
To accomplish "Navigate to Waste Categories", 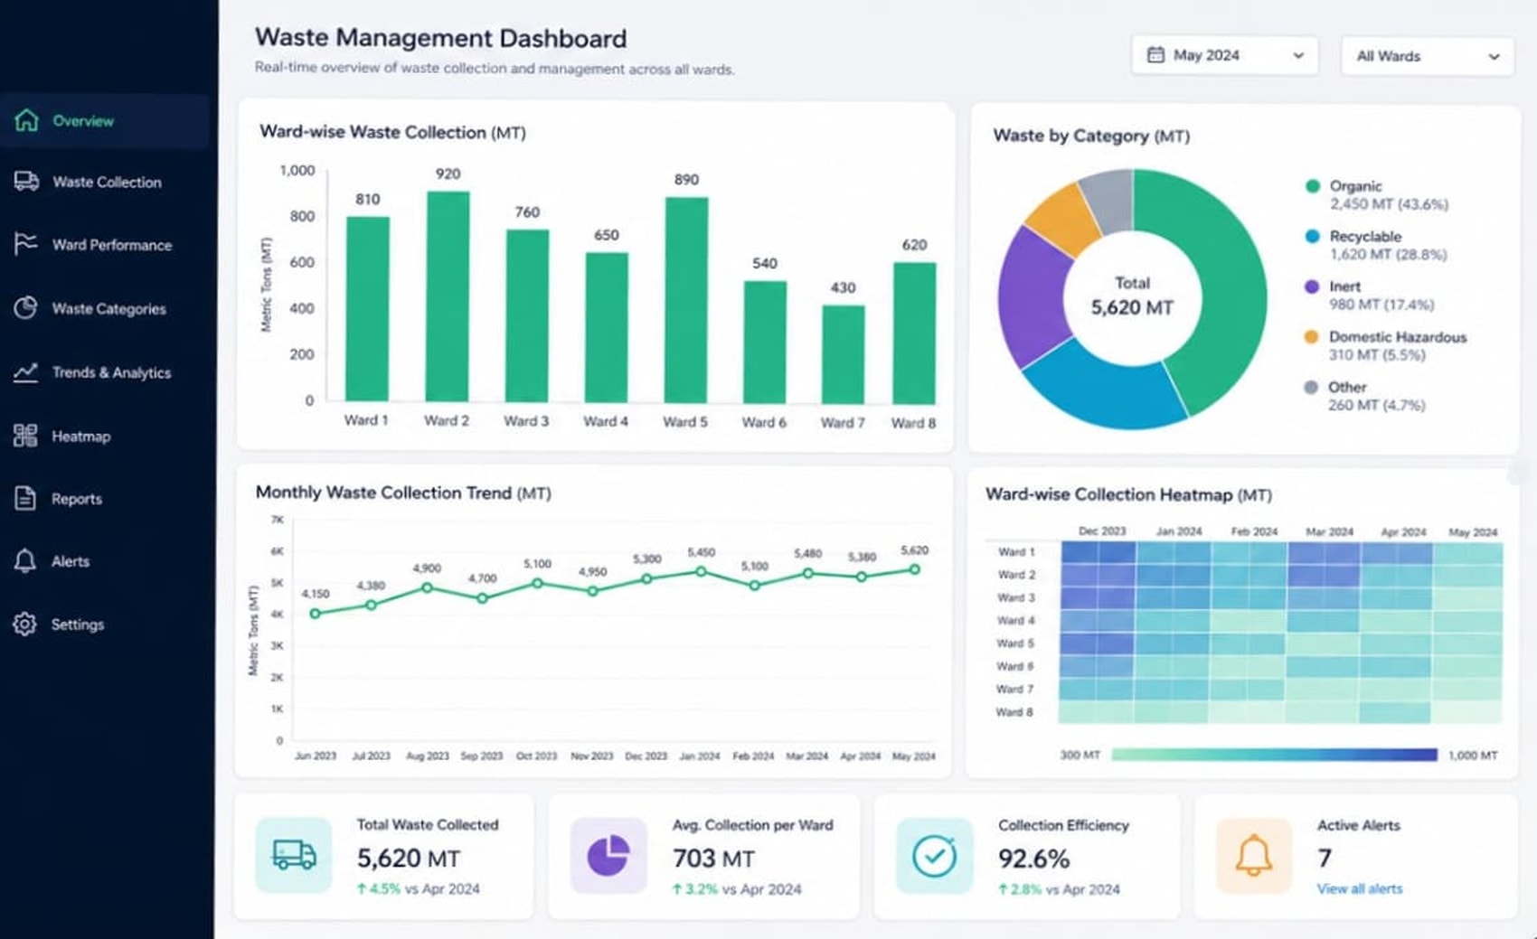I will [x=105, y=308].
